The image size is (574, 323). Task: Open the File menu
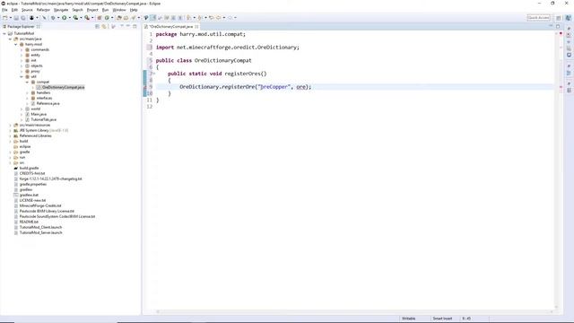4,10
